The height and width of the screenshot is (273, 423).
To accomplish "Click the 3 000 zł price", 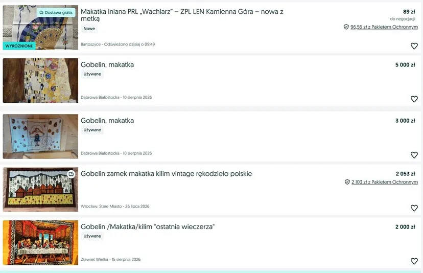I will tap(405, 121).
